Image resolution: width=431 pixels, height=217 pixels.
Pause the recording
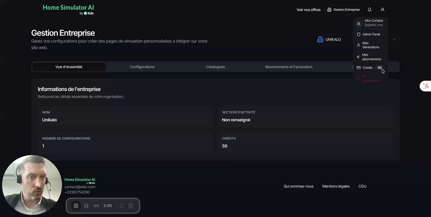pos(86,206)
